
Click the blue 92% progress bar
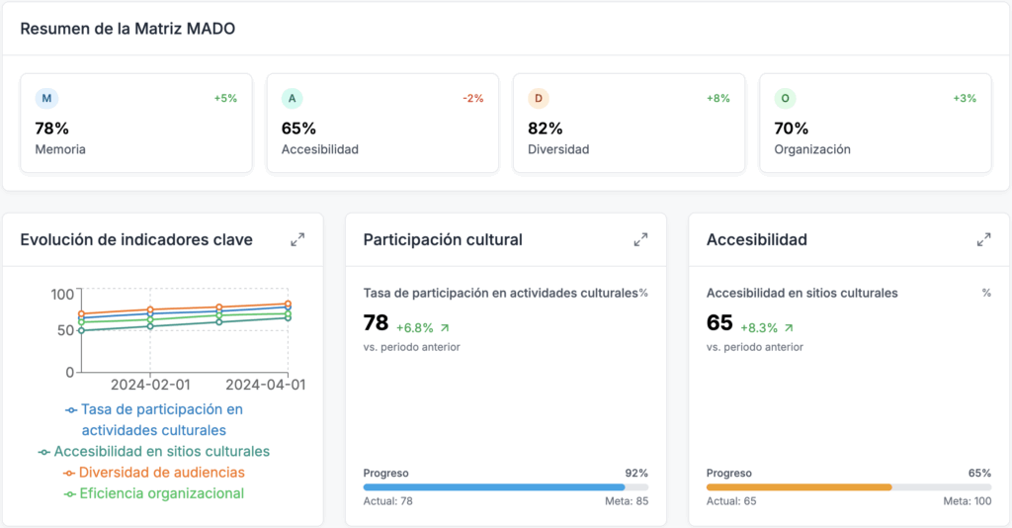494,487
